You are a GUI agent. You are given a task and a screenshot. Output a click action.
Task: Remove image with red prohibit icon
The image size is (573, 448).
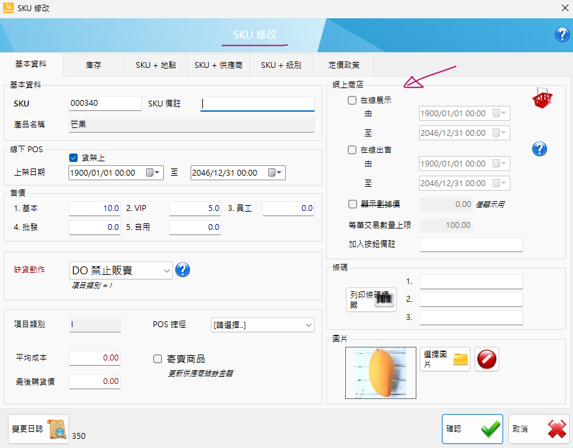coord(487,359)
